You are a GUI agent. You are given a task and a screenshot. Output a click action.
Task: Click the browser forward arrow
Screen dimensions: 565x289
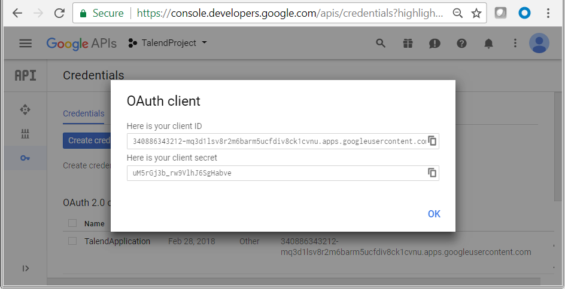pyautogui.click(x=38, y=14)
